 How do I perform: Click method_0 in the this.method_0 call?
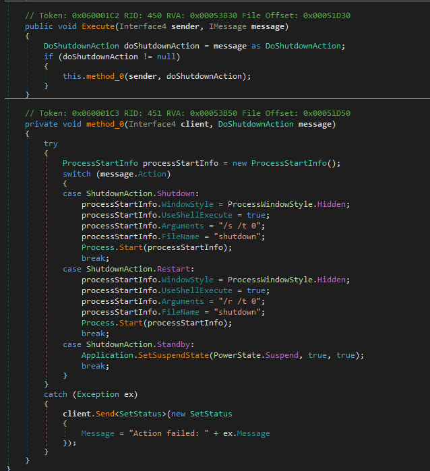(x=105, y=76)
